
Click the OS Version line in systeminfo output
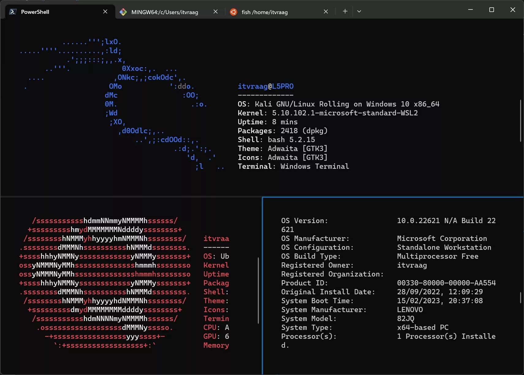pos(305,220)
